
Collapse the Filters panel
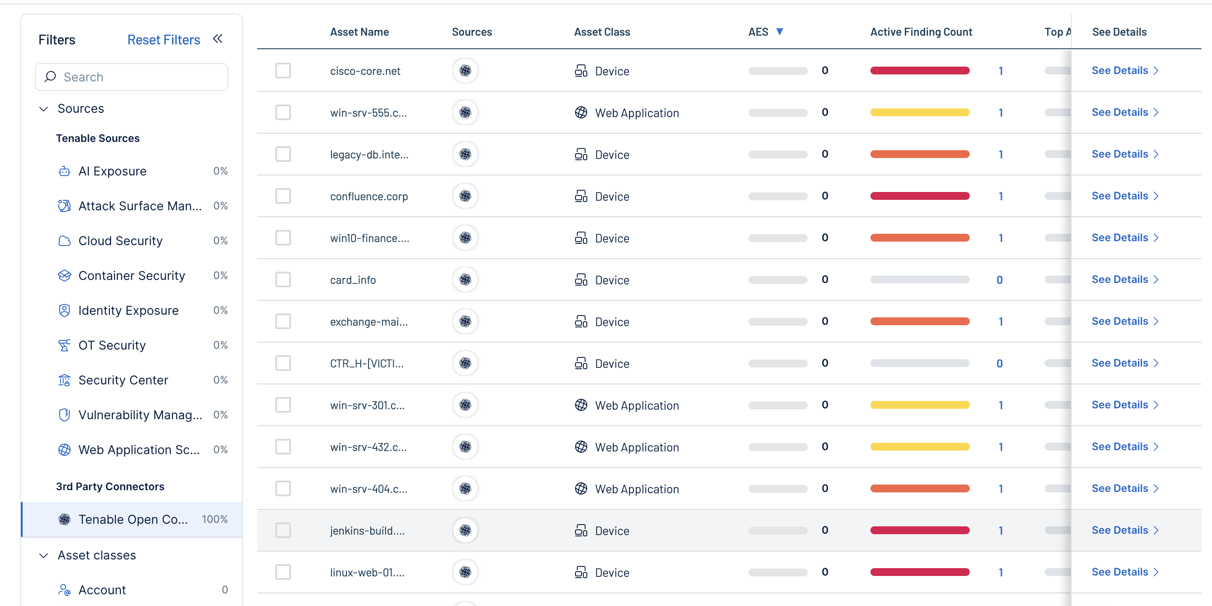pyautogui.click(x=217, y=39)
